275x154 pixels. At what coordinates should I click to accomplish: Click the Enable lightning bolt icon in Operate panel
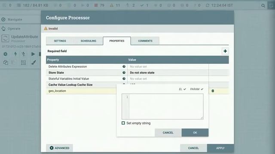tap(15, 54)
